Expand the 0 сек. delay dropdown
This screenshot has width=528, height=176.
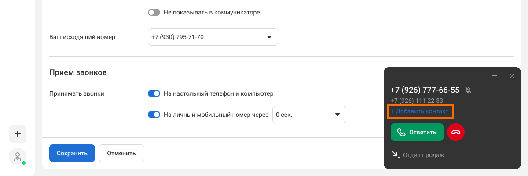309,115
